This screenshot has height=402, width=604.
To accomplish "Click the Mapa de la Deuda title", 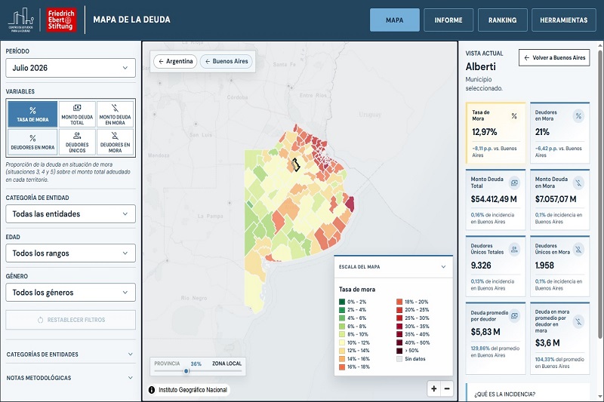I will 131,20.
